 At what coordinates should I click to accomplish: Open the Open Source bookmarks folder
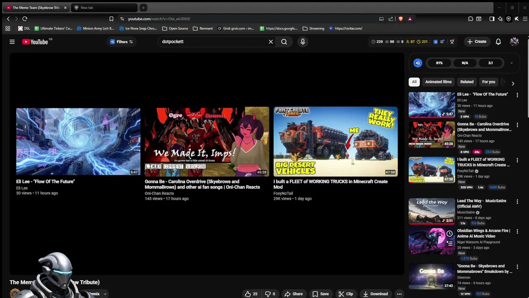tap(175, 29)
